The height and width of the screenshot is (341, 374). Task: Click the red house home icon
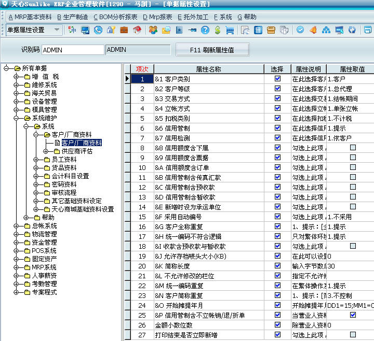(137, 30)
